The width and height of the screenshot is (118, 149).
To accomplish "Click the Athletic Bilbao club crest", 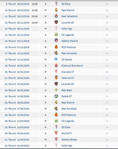I will click(x=56, y=139).
